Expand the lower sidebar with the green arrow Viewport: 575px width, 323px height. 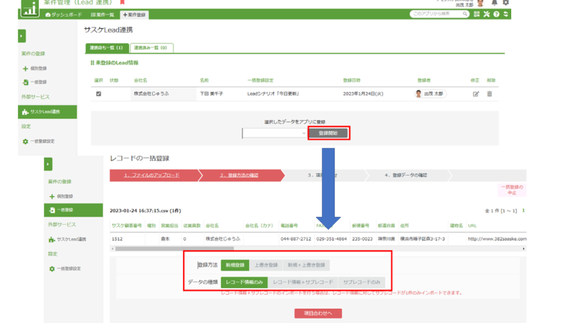point(48,165)
